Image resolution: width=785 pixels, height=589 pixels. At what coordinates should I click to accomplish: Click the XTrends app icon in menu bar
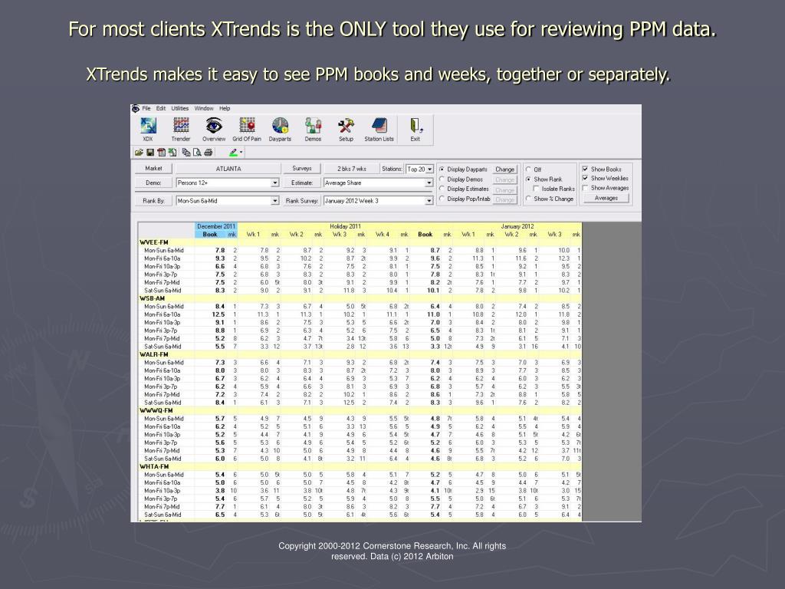click(136, 108)
